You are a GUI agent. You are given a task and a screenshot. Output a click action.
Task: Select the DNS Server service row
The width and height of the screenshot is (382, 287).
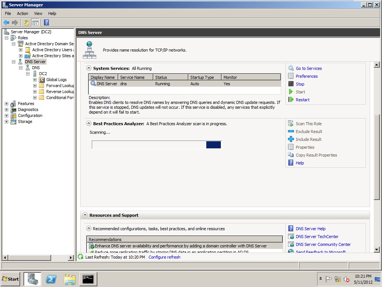185,84
